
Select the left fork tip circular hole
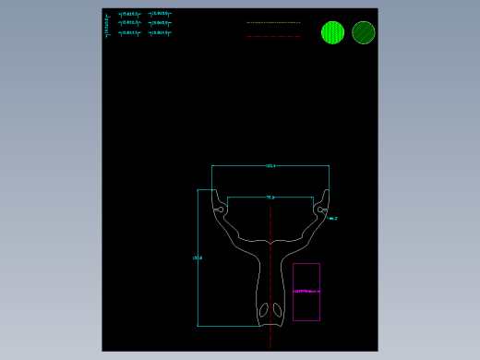pyautogui.click(x=221, y=210)
